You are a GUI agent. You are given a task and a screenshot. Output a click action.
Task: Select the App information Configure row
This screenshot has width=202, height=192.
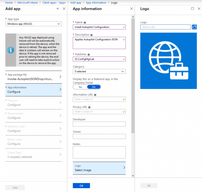tap(34, 90)
